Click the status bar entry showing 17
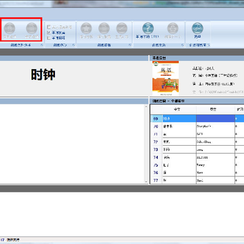Image resolution: width=244 pixels, height=244 pixels. tap(3, 240)
